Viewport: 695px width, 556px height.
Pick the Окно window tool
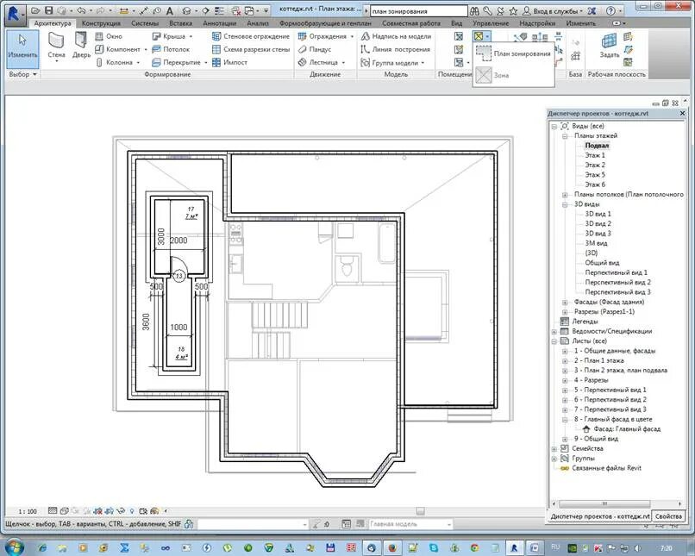point(109,36)
